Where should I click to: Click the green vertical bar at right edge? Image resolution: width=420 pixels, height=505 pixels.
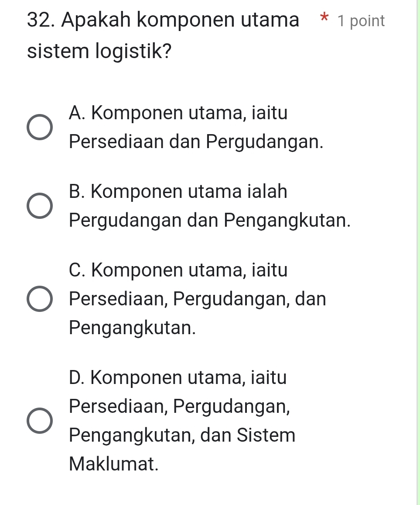click(417, 252)
